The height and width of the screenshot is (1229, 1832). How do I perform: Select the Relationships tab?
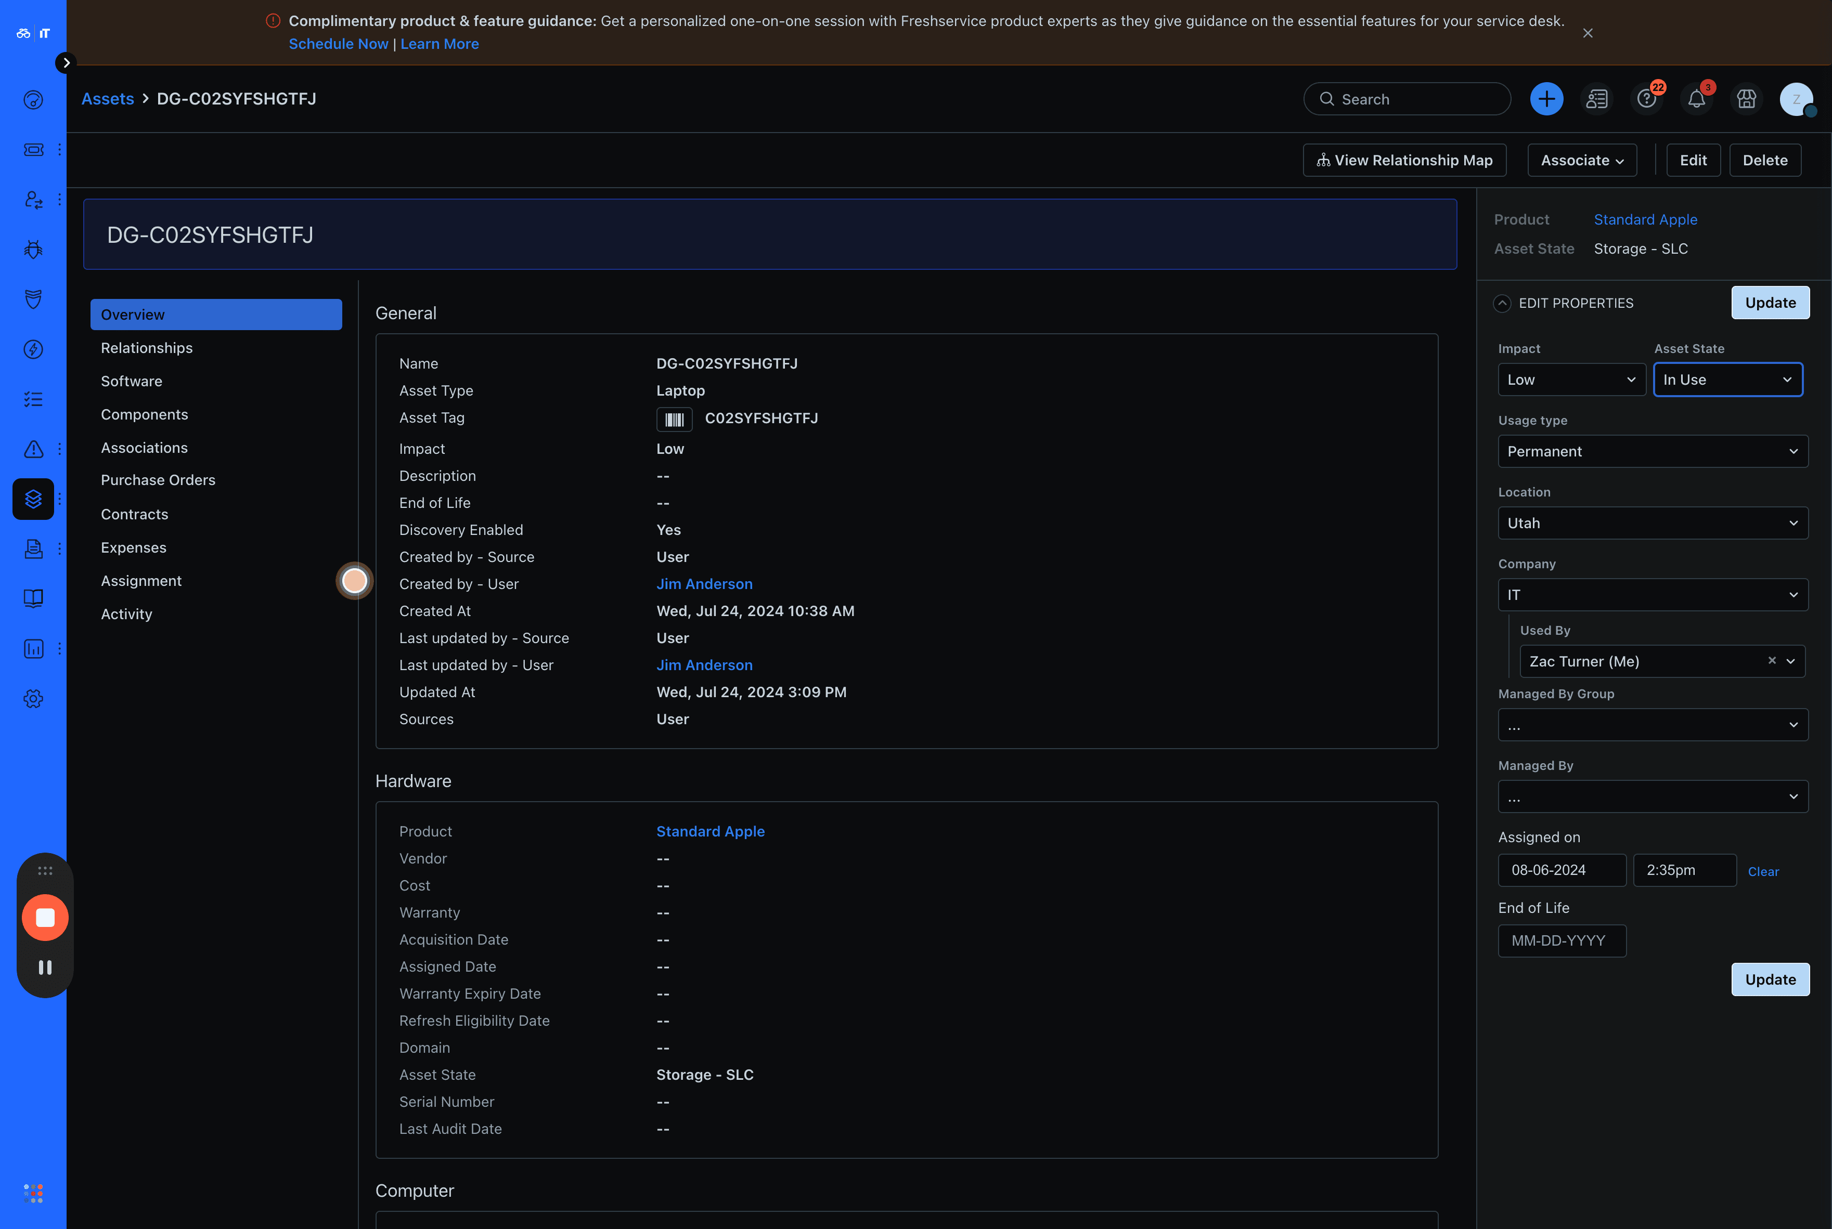click(147, 348)
